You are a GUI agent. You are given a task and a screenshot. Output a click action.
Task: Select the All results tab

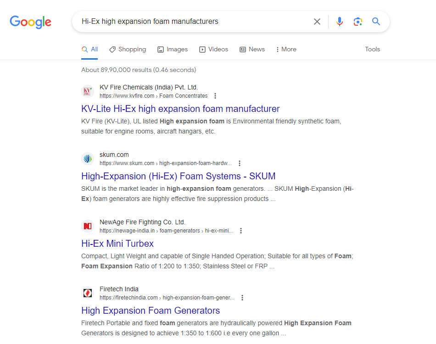point(89,50)
